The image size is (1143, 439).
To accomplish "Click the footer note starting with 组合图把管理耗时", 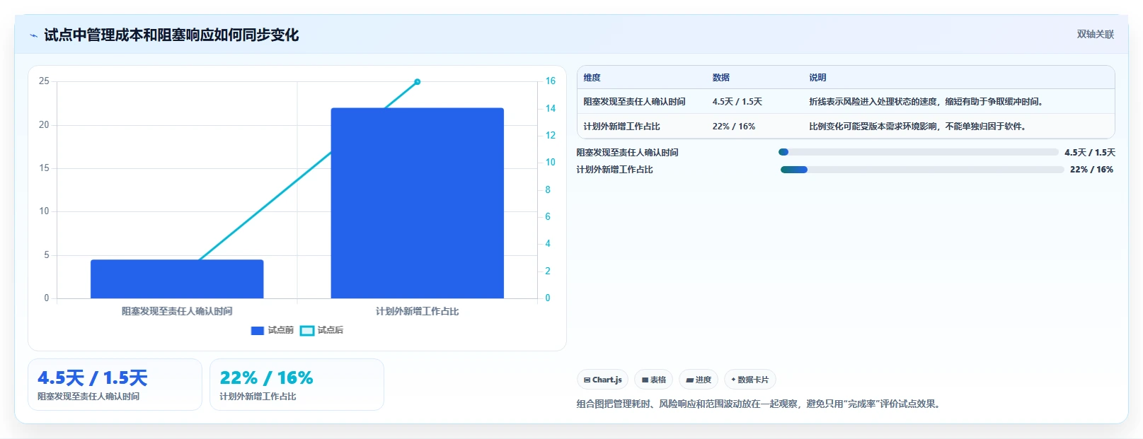I will click(x=759, y=404).
